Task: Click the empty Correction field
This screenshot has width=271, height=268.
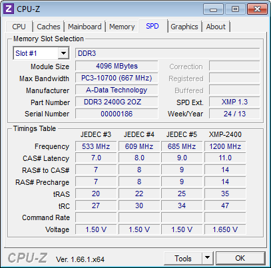Action: 234,66
